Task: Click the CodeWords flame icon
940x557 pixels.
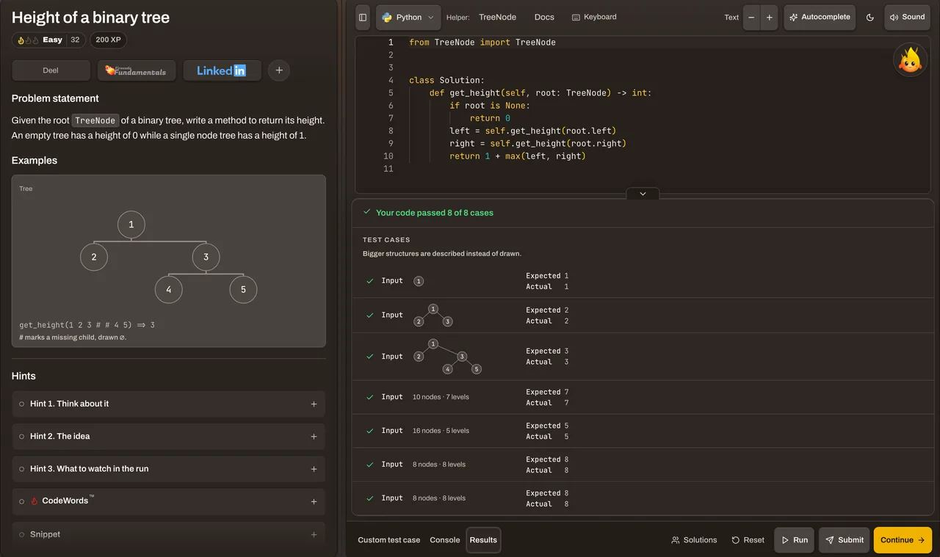Action: click(34, 501)
